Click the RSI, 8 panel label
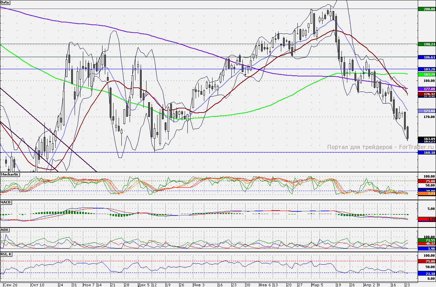 7,254
